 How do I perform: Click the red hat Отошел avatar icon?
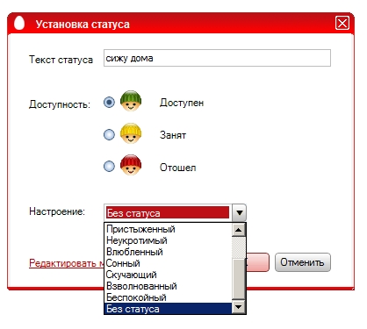pos(131,165)
